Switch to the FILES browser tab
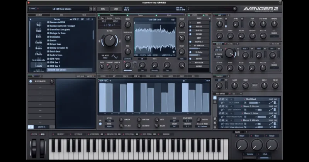 tap(84, 15)
